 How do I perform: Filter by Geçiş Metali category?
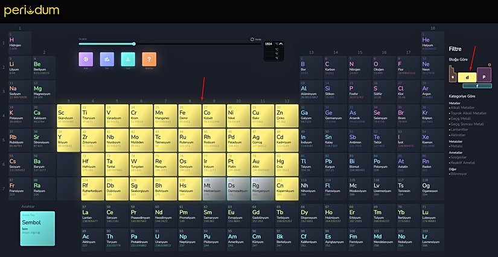464,118
